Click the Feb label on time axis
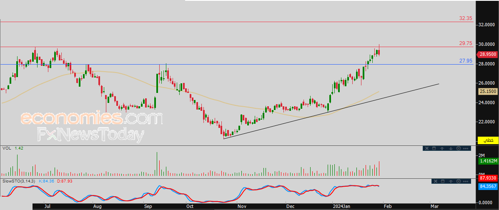 pos(387,207)
